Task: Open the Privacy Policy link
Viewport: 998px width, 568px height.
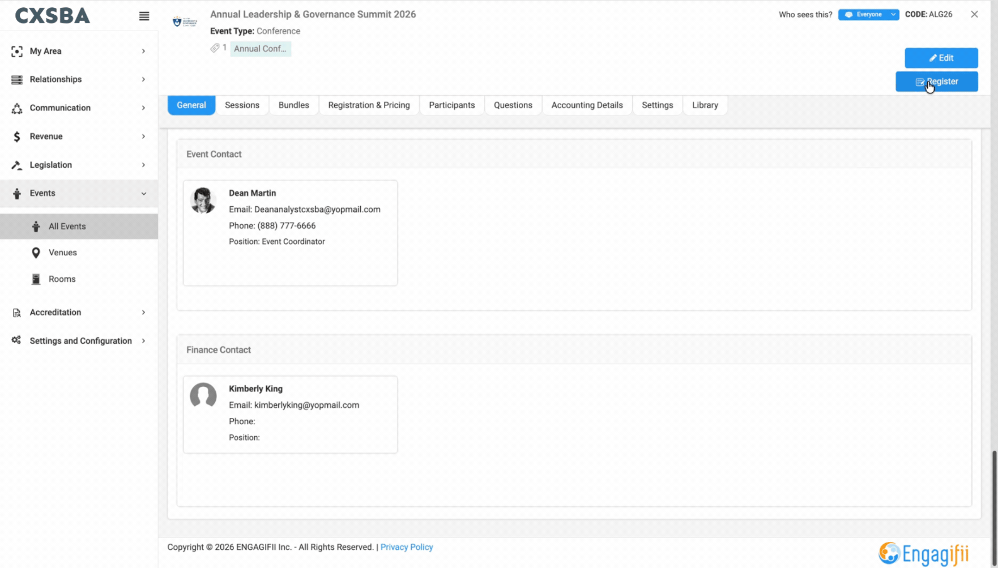Action: 407,546
